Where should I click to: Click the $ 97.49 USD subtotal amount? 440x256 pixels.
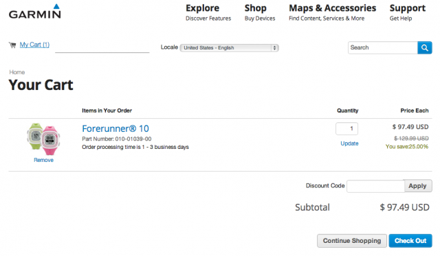point(405,207)
